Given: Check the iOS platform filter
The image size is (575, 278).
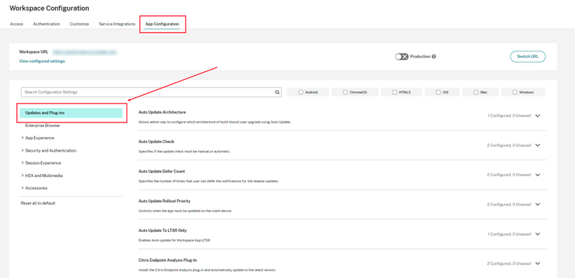Looking at the screenshot, I should click(438, 93).
